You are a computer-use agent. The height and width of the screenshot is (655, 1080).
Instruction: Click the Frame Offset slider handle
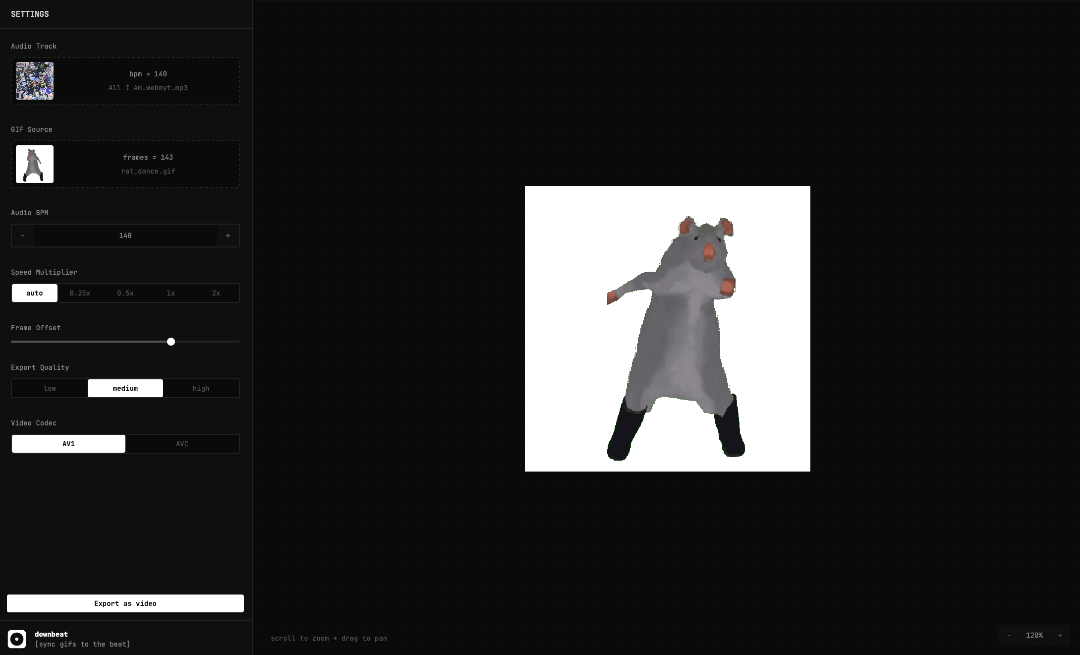point(171,342)
